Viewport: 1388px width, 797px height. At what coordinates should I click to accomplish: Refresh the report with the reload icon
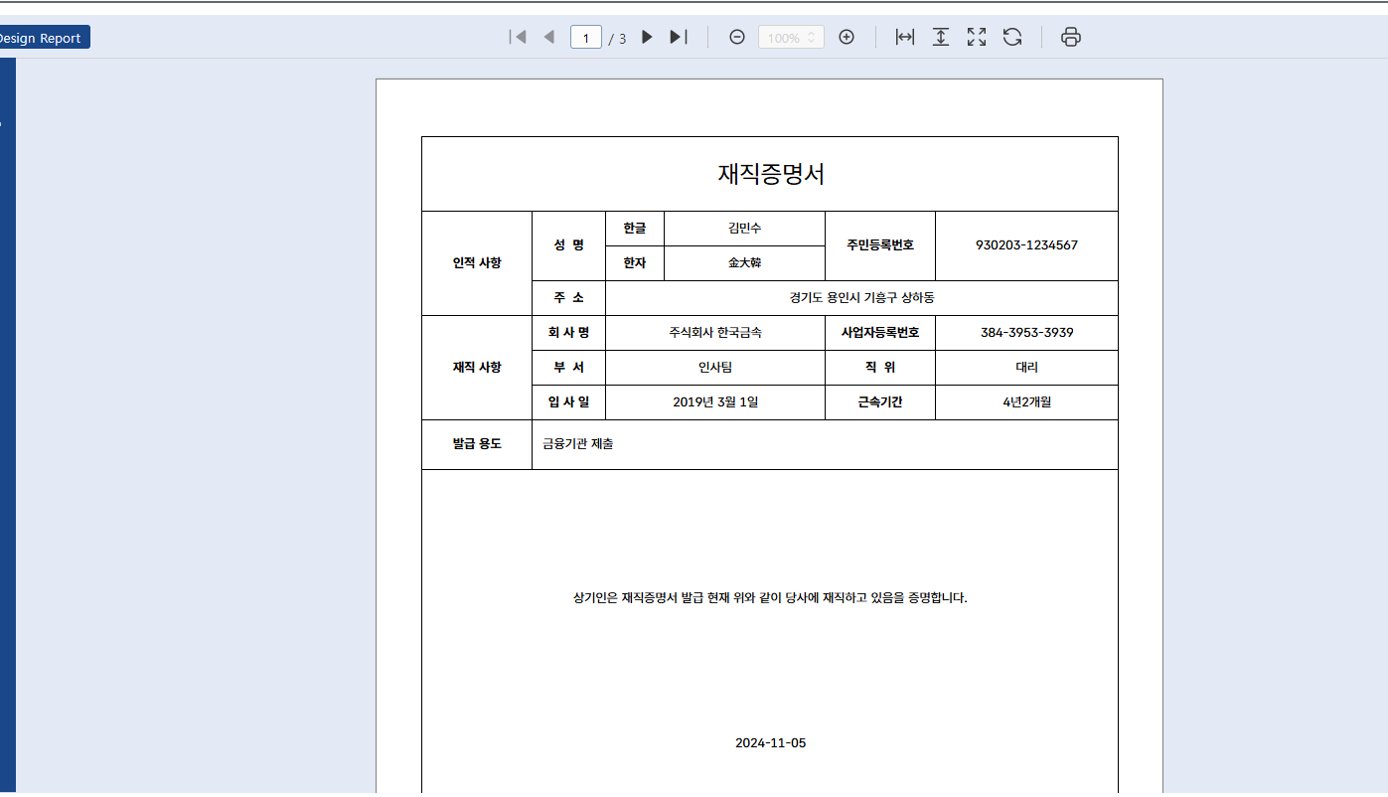pos(1012,37)
